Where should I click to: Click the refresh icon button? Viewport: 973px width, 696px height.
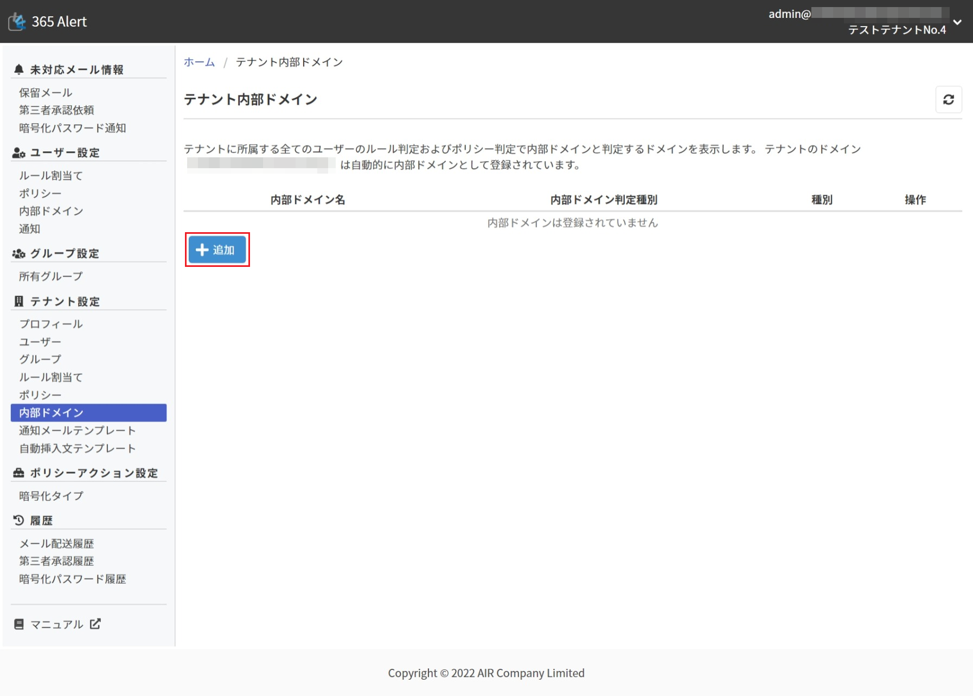pyautogui.click(x=948, y=100)
